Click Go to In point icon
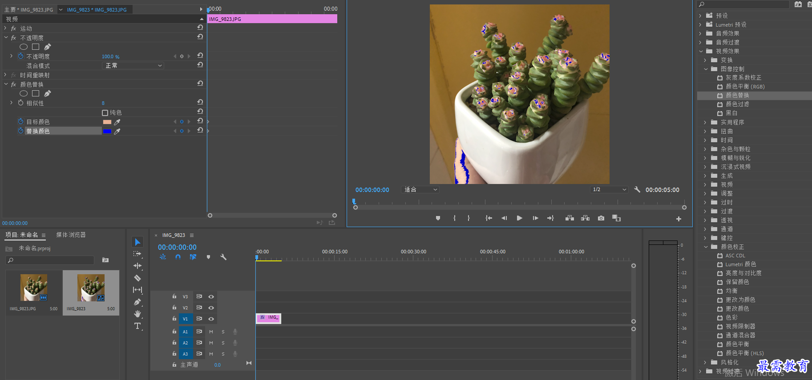The height and width of the screenshot is (380, 812). (489, 218)
